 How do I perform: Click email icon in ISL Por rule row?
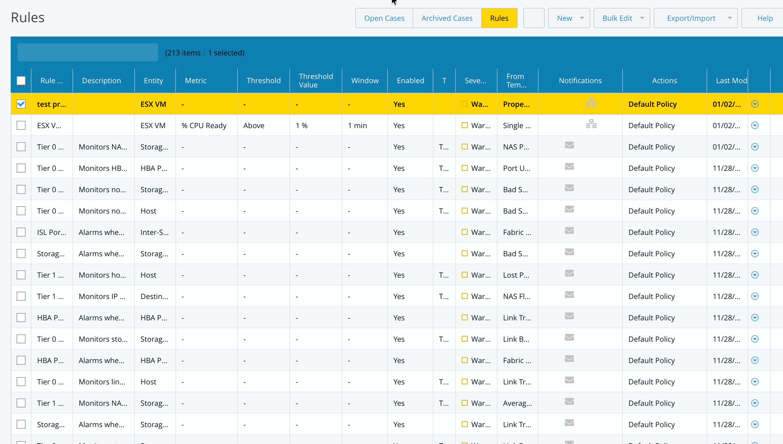click(x=569, y=230)
